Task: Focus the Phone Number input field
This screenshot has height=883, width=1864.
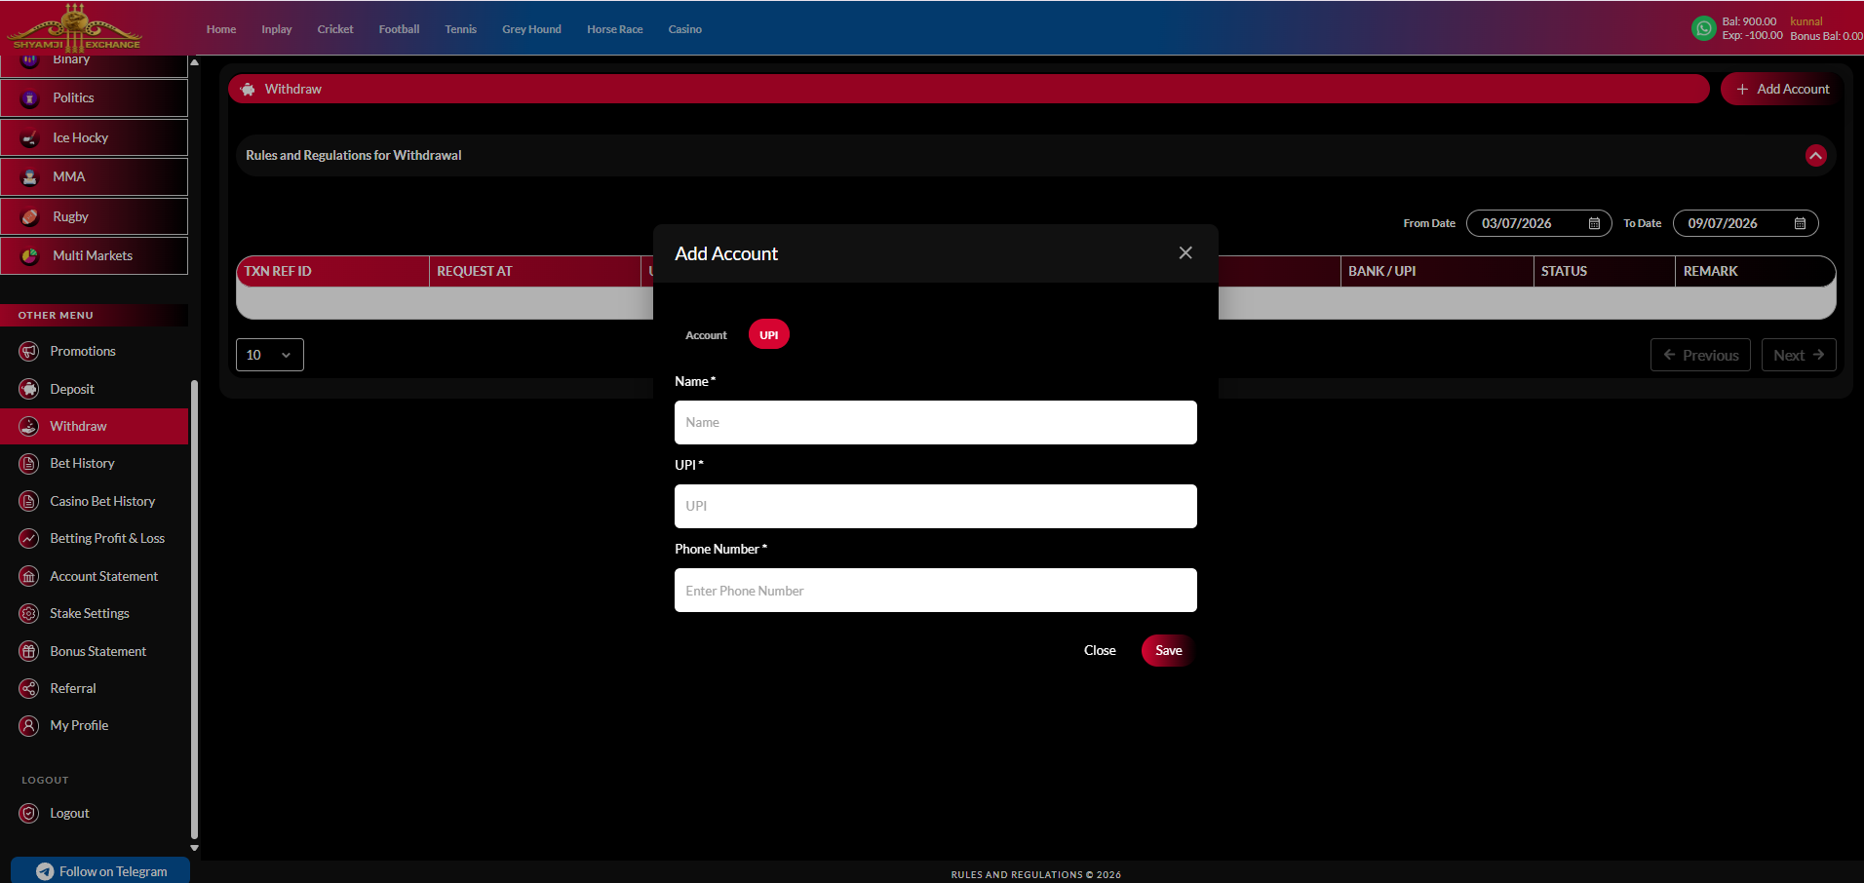Action: [935, 591]
